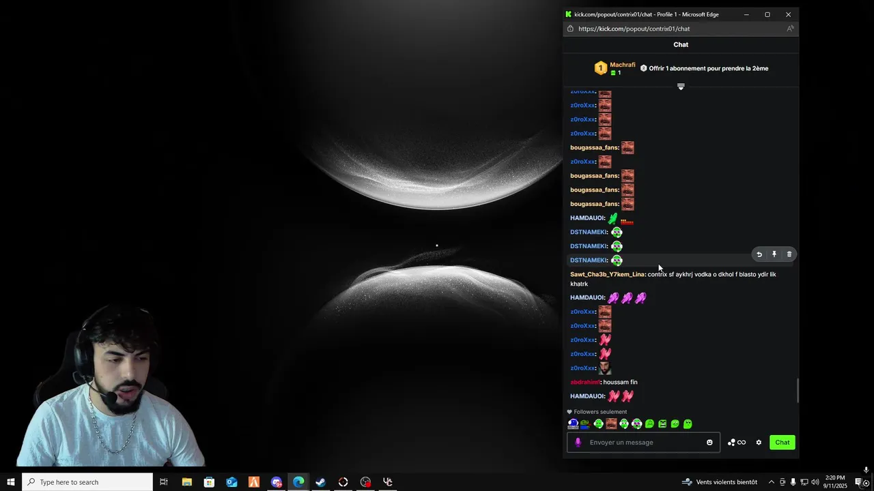Open the volume control in system tray
The height and width of the screenshot is (491, 874).
point(815,482)
